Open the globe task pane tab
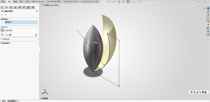Screen dimensions: 210x102 coord(208,8)
